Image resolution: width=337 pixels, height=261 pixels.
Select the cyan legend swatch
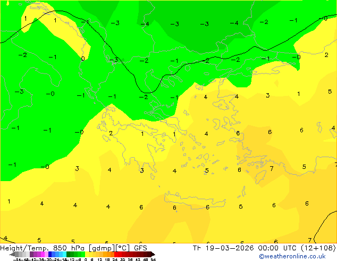[64, 254]
